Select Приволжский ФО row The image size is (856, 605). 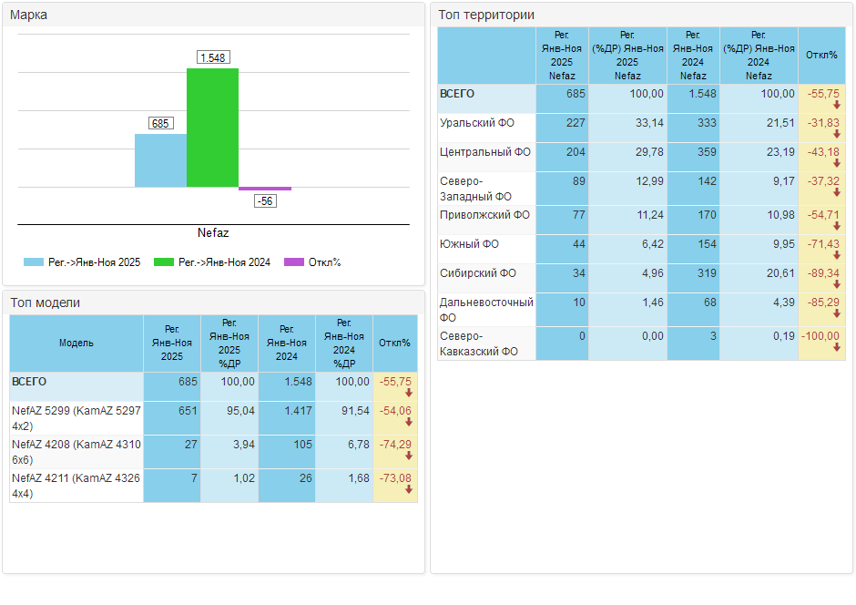[641, 220]
